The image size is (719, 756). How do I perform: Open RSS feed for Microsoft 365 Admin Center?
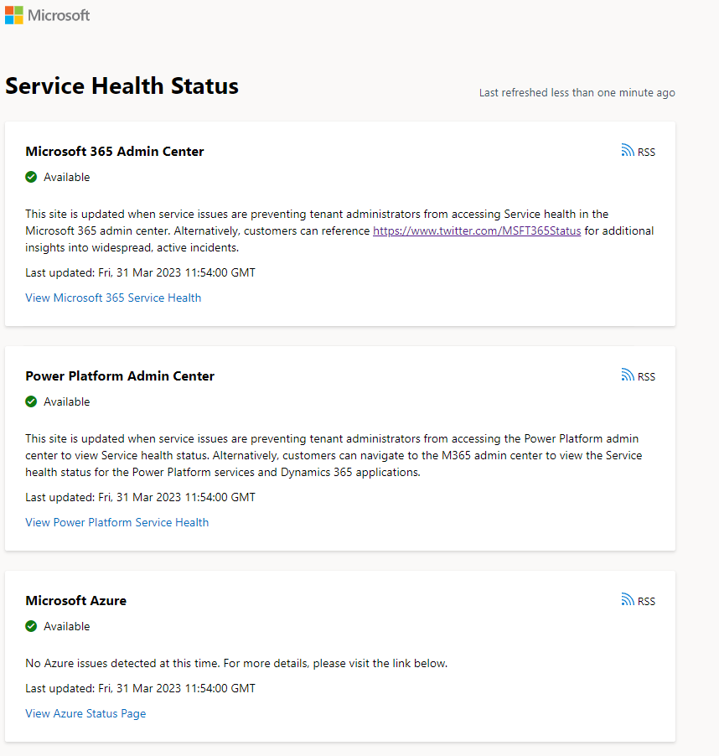click(638, 152)
